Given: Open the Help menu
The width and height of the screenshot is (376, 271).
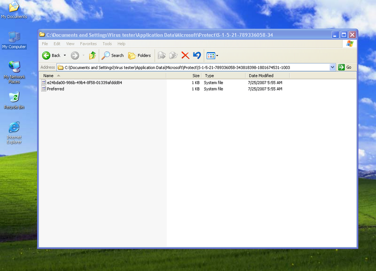Looking at the screenshot, I should point(121,44).
